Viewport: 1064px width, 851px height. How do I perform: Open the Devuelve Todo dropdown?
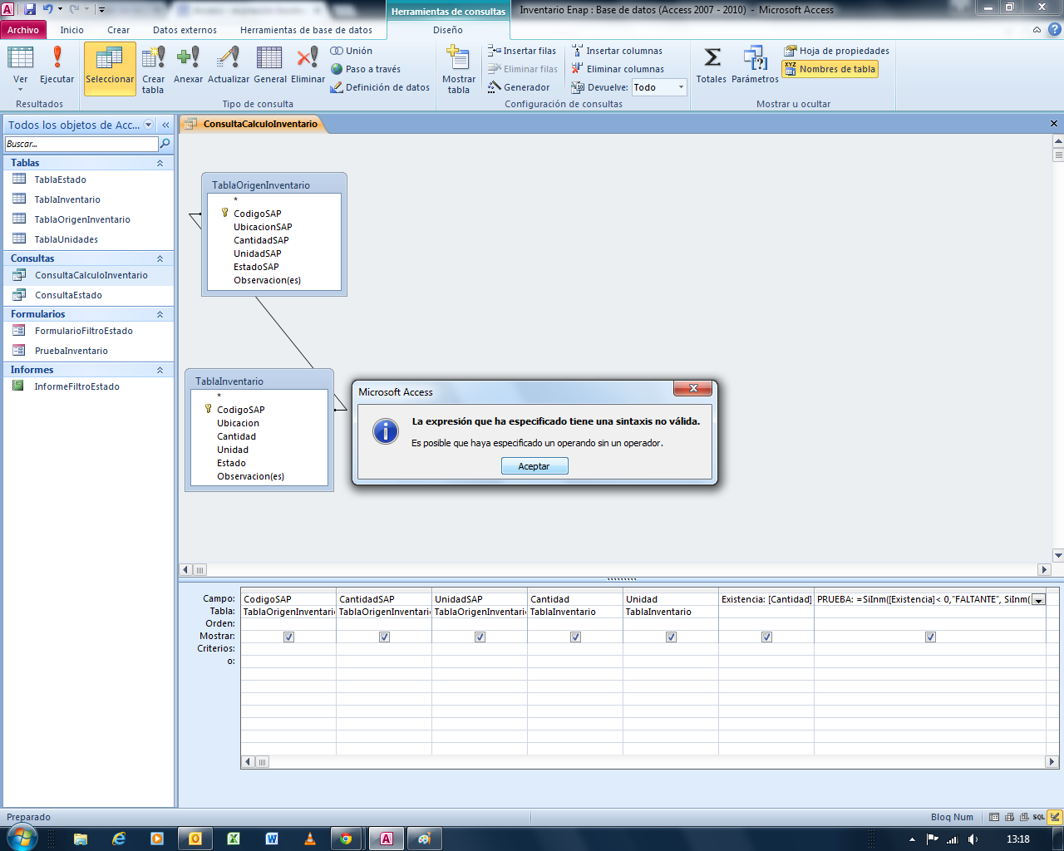681,87
